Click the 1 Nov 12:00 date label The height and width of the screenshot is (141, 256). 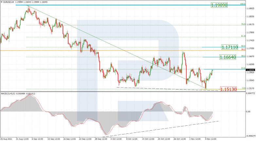point(195,139)
